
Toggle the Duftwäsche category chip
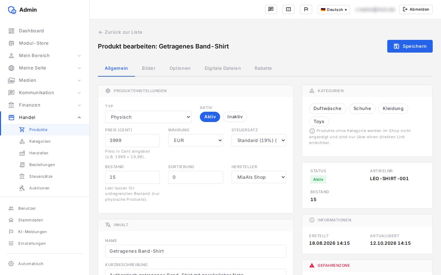(327, 109)
